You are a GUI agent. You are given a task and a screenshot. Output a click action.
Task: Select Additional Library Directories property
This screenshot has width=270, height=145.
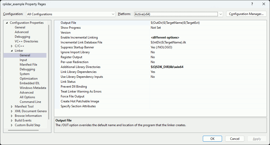pos(80,67)
